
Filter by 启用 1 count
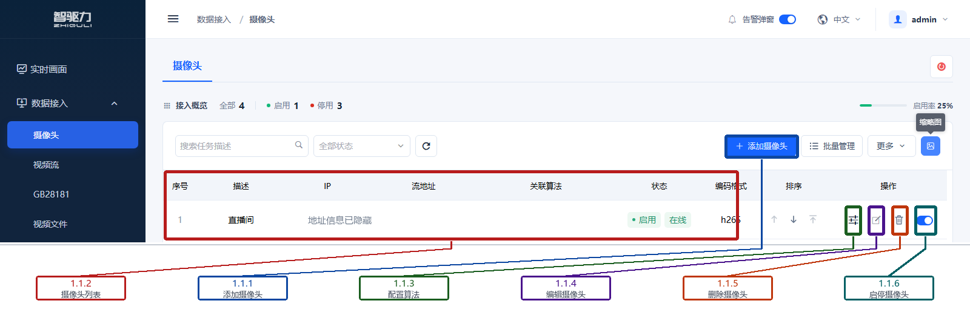point(283,105)
